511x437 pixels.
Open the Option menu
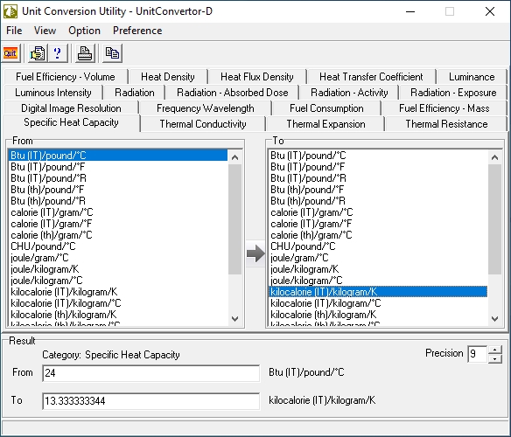[x=84, y=31]
